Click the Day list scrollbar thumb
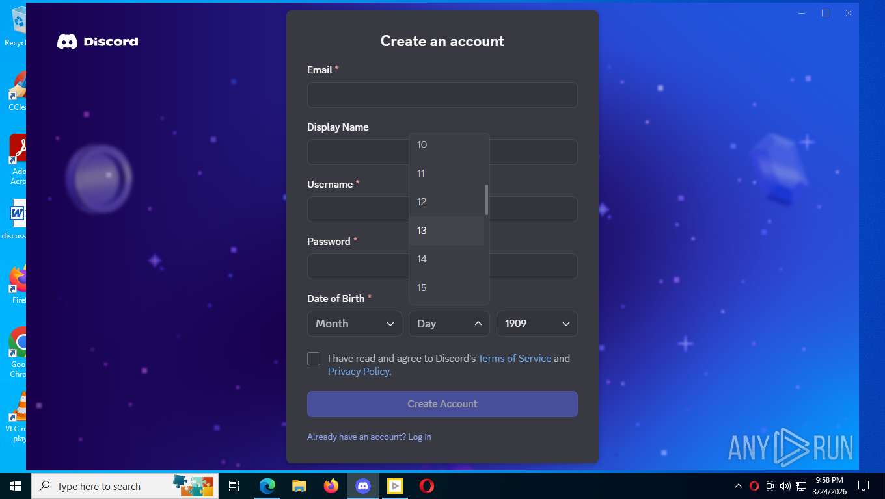The image size is (885, 499). [487, 200]
